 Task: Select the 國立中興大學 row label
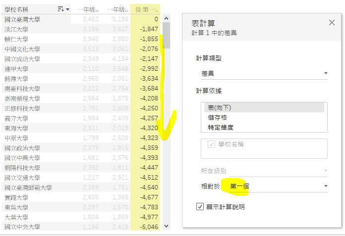22,158
